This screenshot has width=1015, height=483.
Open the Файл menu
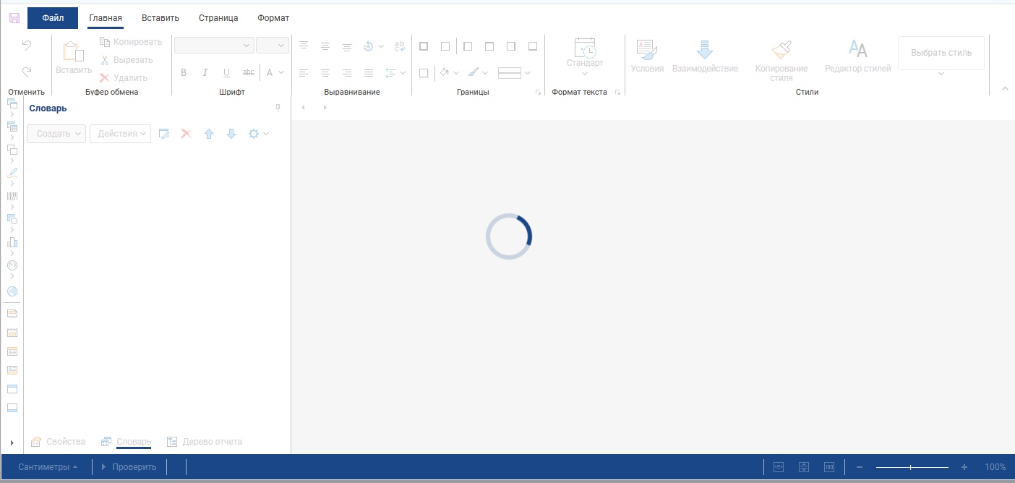tap(53, 18)
